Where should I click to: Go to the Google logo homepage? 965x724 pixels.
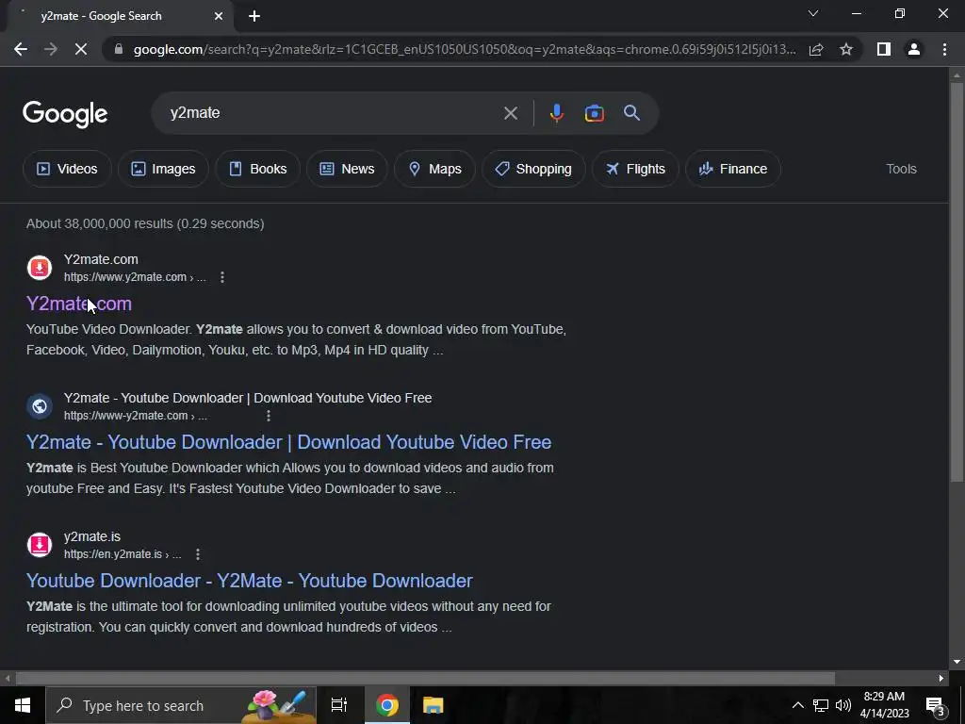[x=65, y=114]
